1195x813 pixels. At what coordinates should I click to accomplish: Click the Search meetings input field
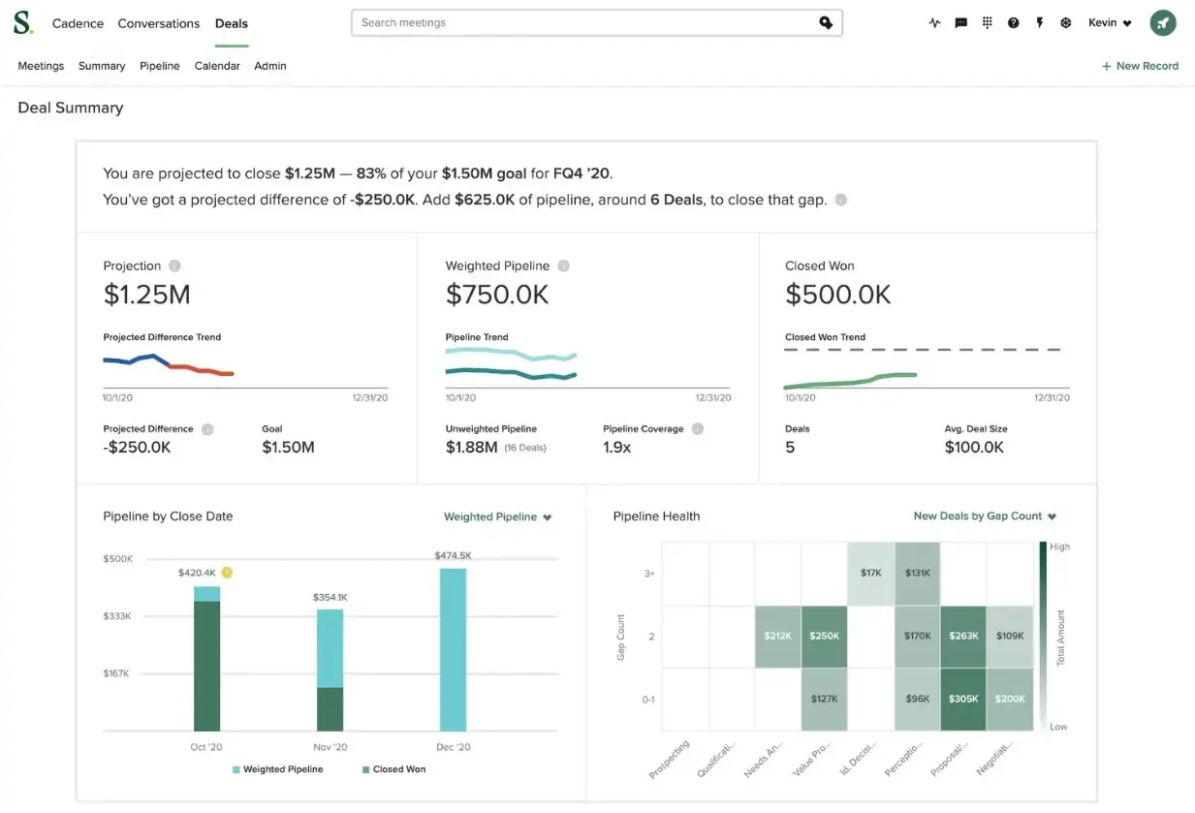pyautogui.click(x=595, y=22)
